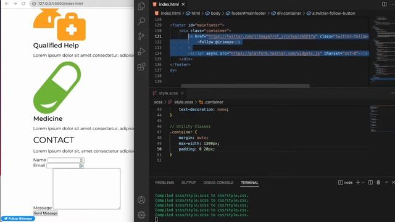Click the browser forward arrow
The height and width of the screenshot is (222, 395).
click(15, 4)
